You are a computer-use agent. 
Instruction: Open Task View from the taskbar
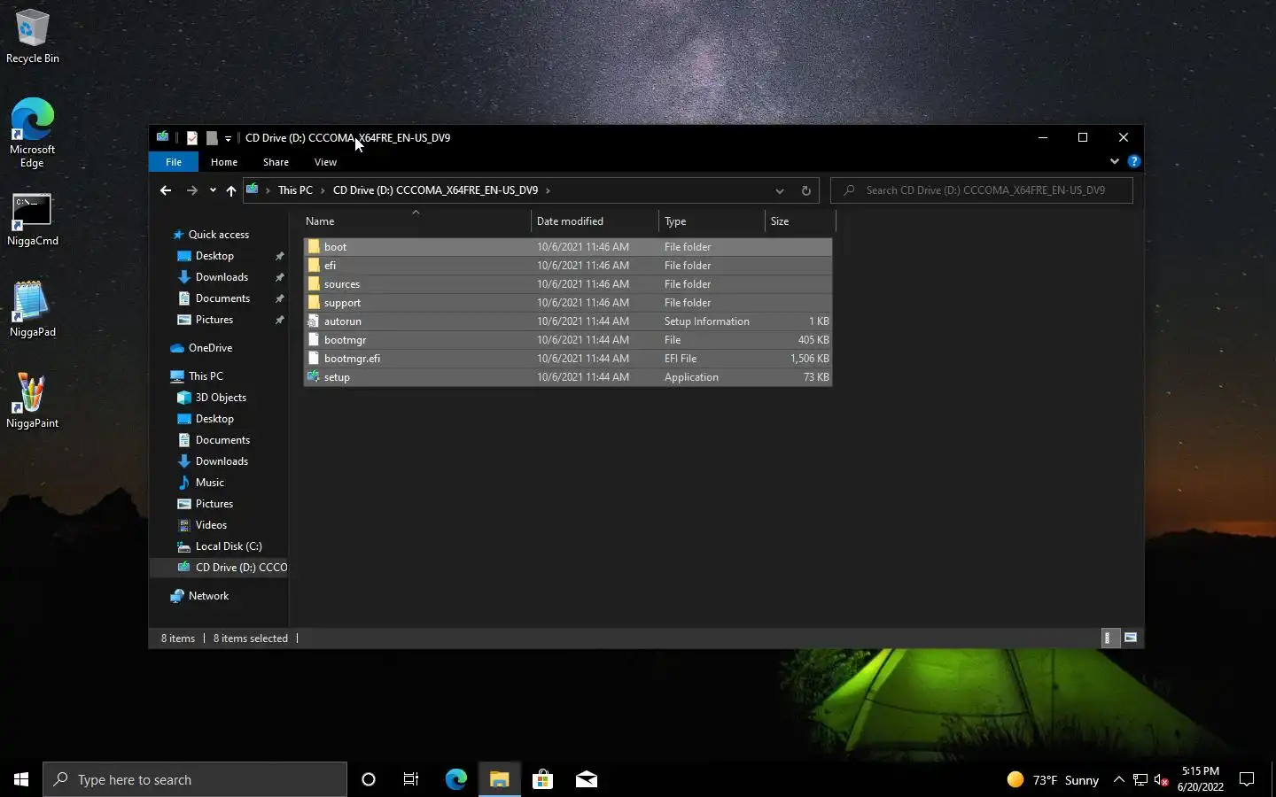click(x=411, y=779)
